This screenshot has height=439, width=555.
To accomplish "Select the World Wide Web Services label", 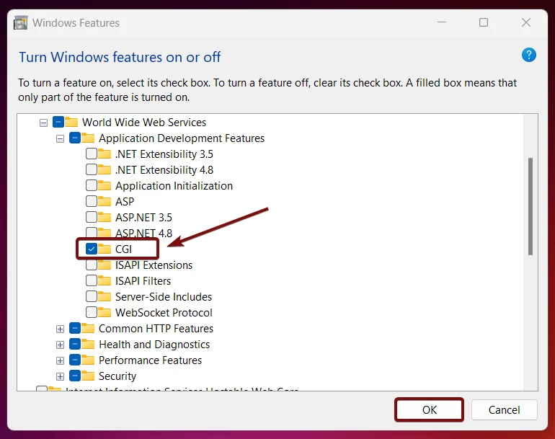I will pyautogui.click(x=144, y=123).
